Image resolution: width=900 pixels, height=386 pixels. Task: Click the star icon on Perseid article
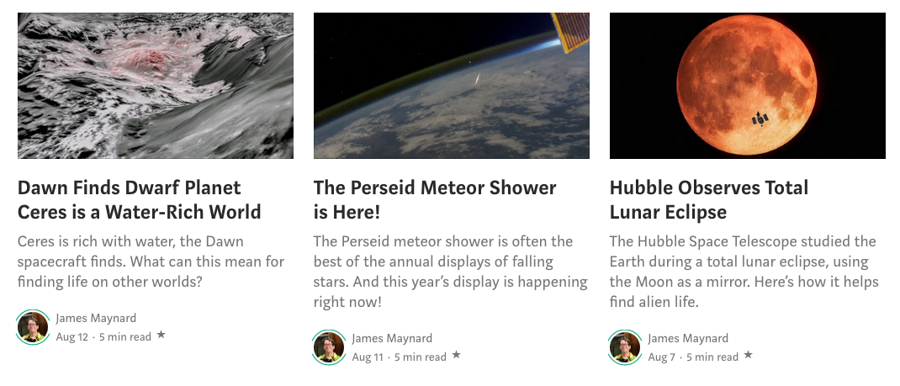click(456, 356)
